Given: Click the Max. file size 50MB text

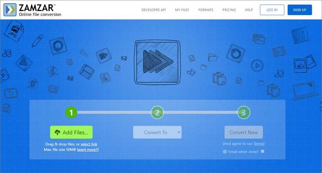Looking at the screenshot, I should (x=60, y=149).
